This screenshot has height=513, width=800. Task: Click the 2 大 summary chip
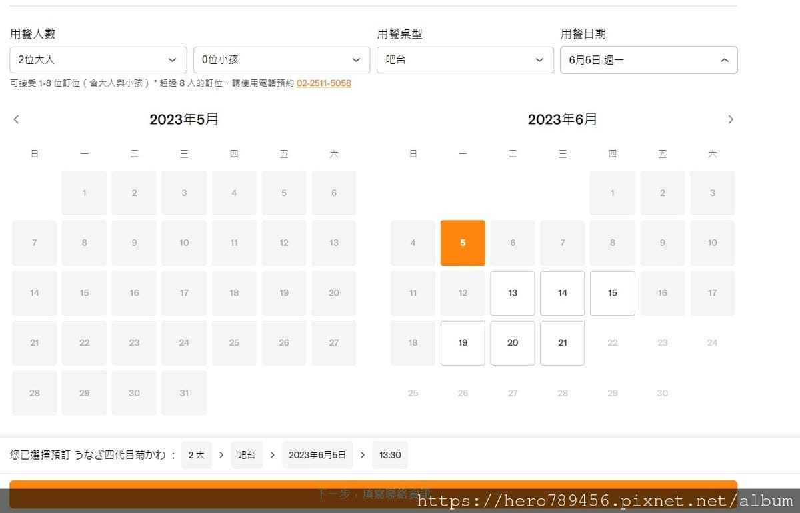196,455
